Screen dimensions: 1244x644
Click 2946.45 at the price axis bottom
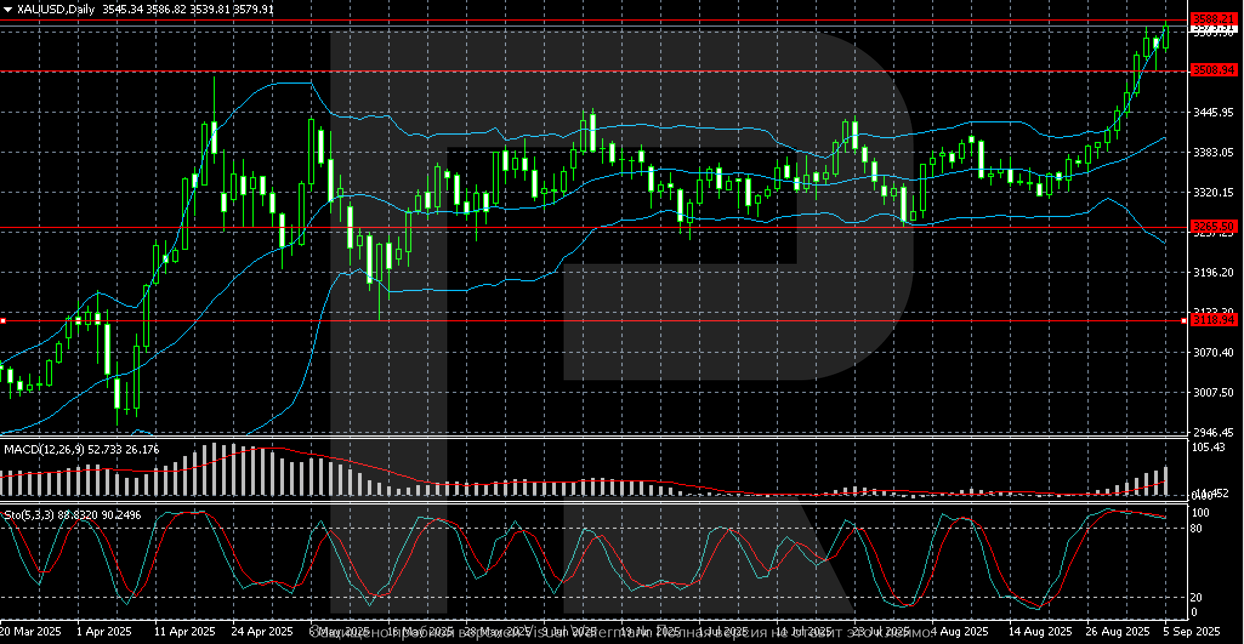click(x=1214, y=432)
